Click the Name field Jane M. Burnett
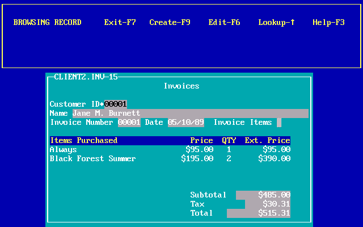 point(191,113)
